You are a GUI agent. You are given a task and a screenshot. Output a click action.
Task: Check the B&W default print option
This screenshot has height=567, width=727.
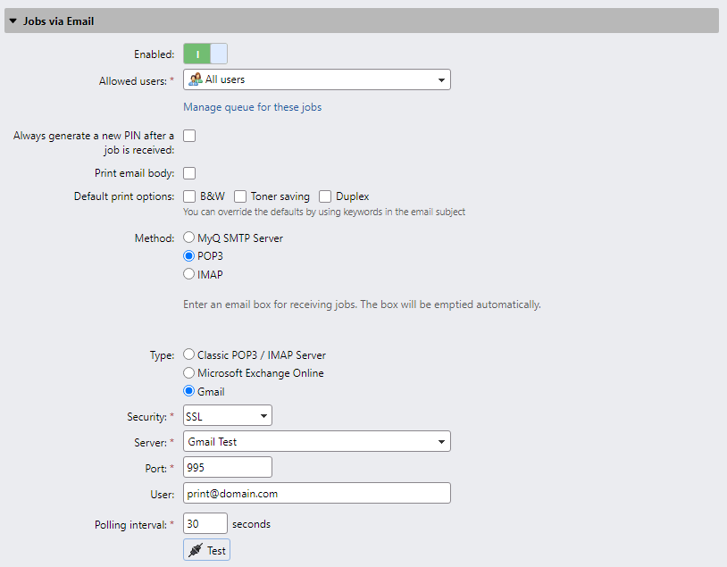[x=188, y=196]
